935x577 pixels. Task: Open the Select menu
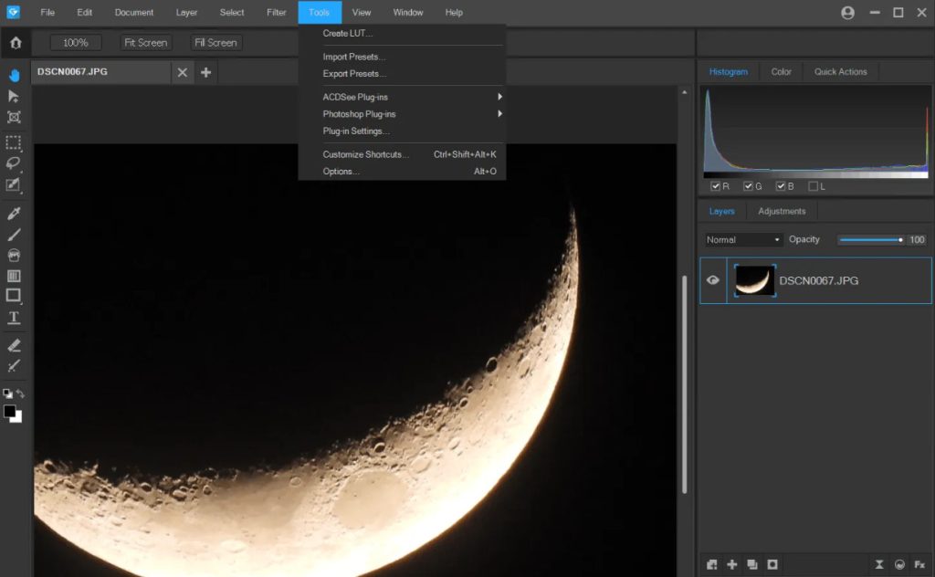click(x=231, y=12)
